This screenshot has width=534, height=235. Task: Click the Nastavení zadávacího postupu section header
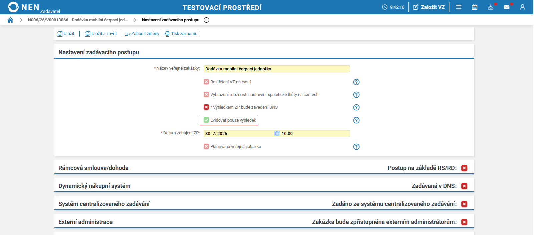(x=99, y=52)
